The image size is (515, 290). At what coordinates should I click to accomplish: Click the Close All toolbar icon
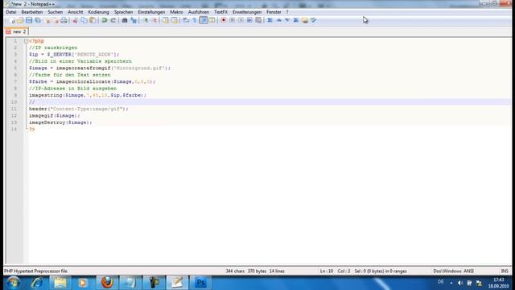(56, 20)
